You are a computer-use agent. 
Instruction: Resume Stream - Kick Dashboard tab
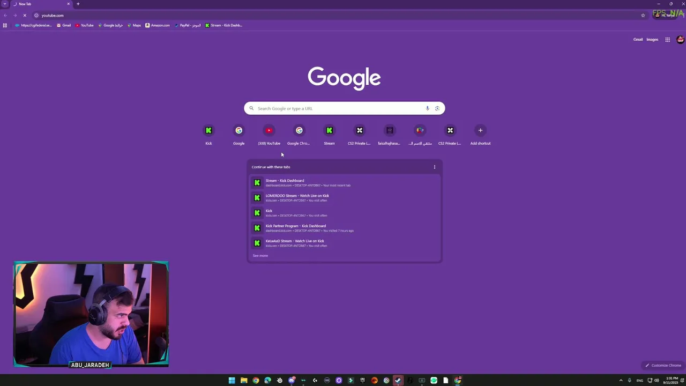point(344,183)
